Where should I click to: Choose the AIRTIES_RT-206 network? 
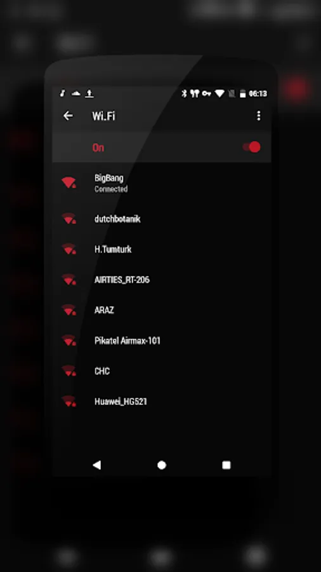click(162, 280)
